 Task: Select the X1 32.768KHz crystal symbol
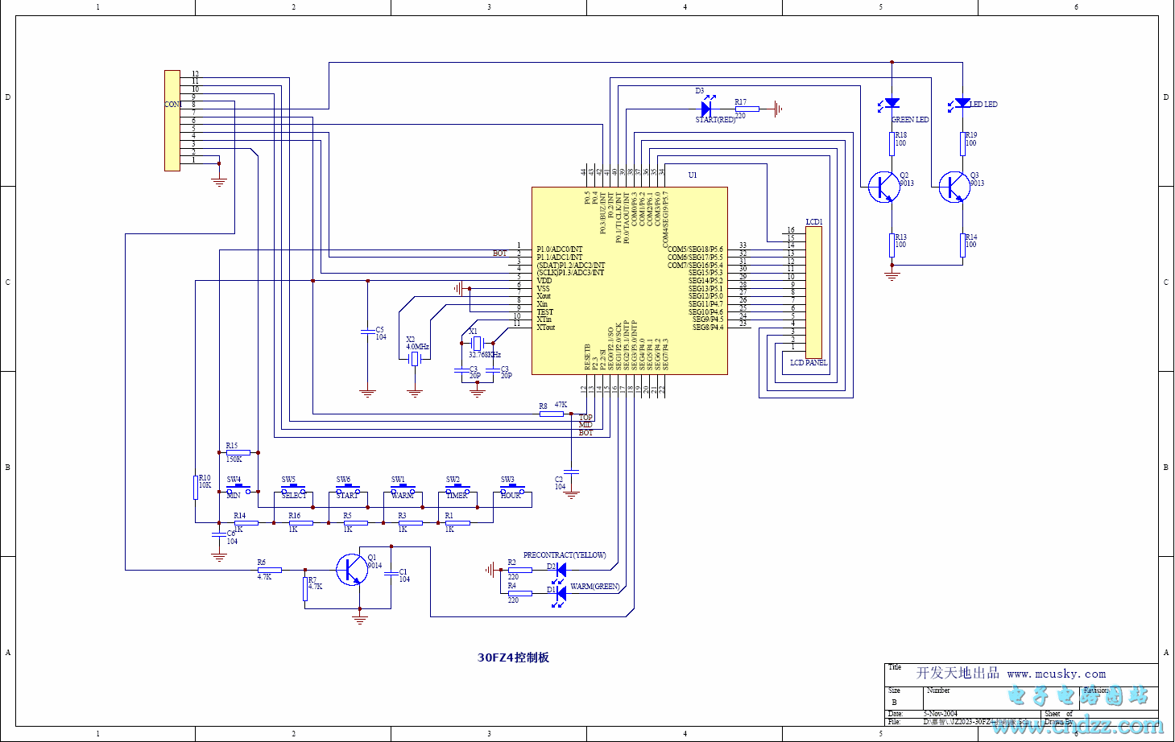coord(477,344)
